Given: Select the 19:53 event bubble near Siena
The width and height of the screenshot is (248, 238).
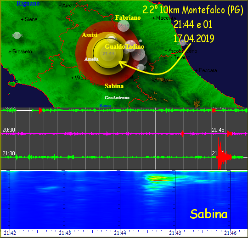Looking at the screenshot, I should tap(17, 35).
